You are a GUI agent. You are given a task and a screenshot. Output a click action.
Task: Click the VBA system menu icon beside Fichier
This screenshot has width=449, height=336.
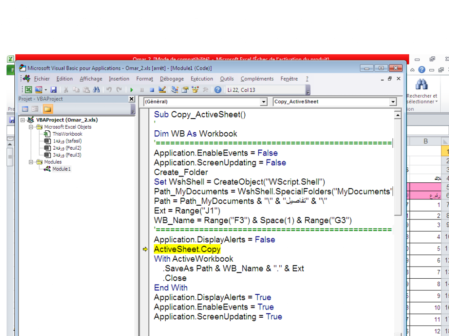[x=27, y=78]
